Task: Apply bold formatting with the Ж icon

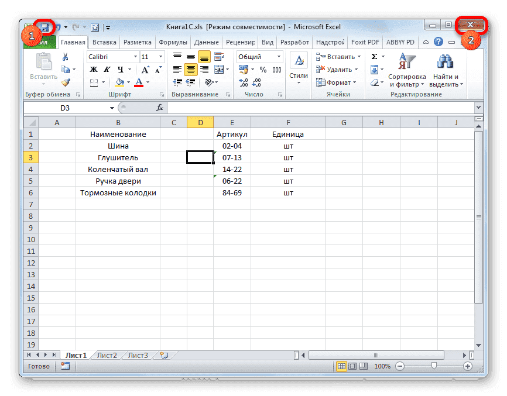Action: pos(93,69)
